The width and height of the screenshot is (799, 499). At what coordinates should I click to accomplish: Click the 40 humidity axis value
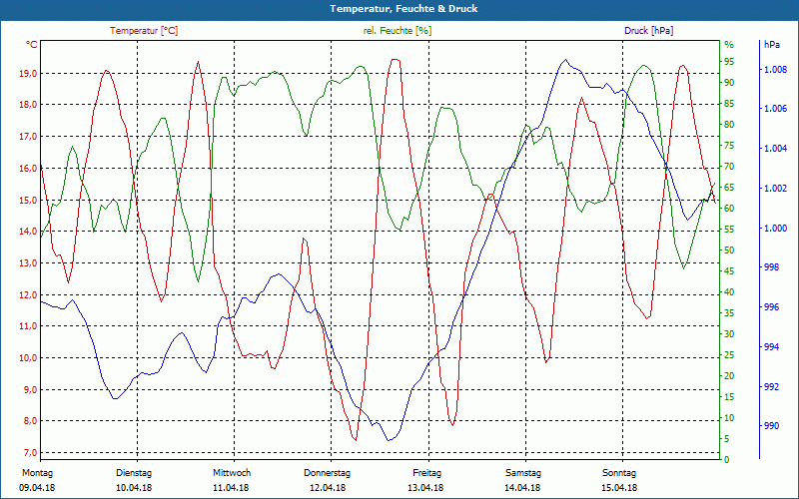[x=729, y=292]
